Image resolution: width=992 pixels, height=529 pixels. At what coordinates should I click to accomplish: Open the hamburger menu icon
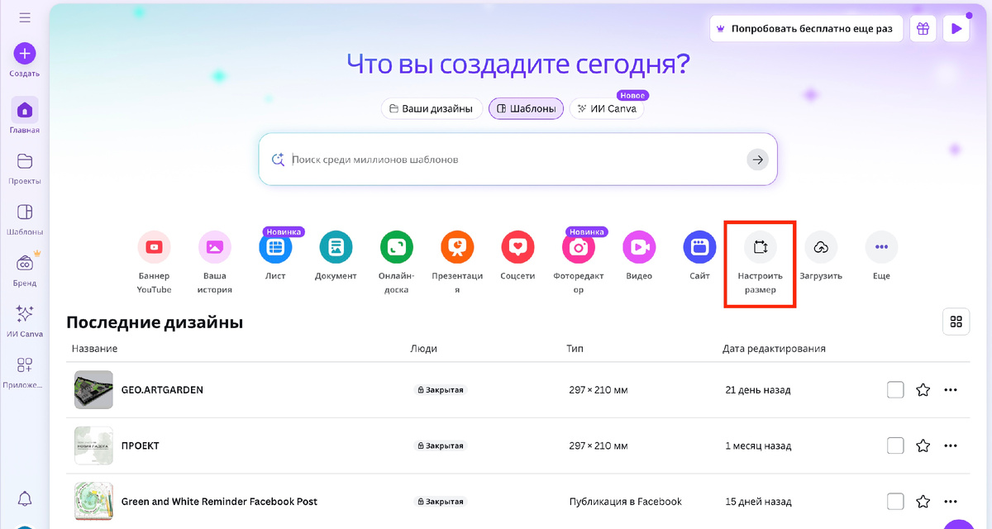tap(25, 17)
